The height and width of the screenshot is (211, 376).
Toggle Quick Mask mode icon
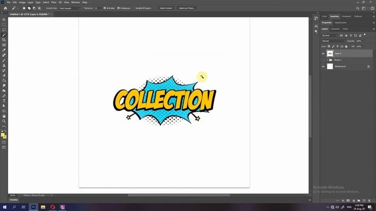(4, 142)
